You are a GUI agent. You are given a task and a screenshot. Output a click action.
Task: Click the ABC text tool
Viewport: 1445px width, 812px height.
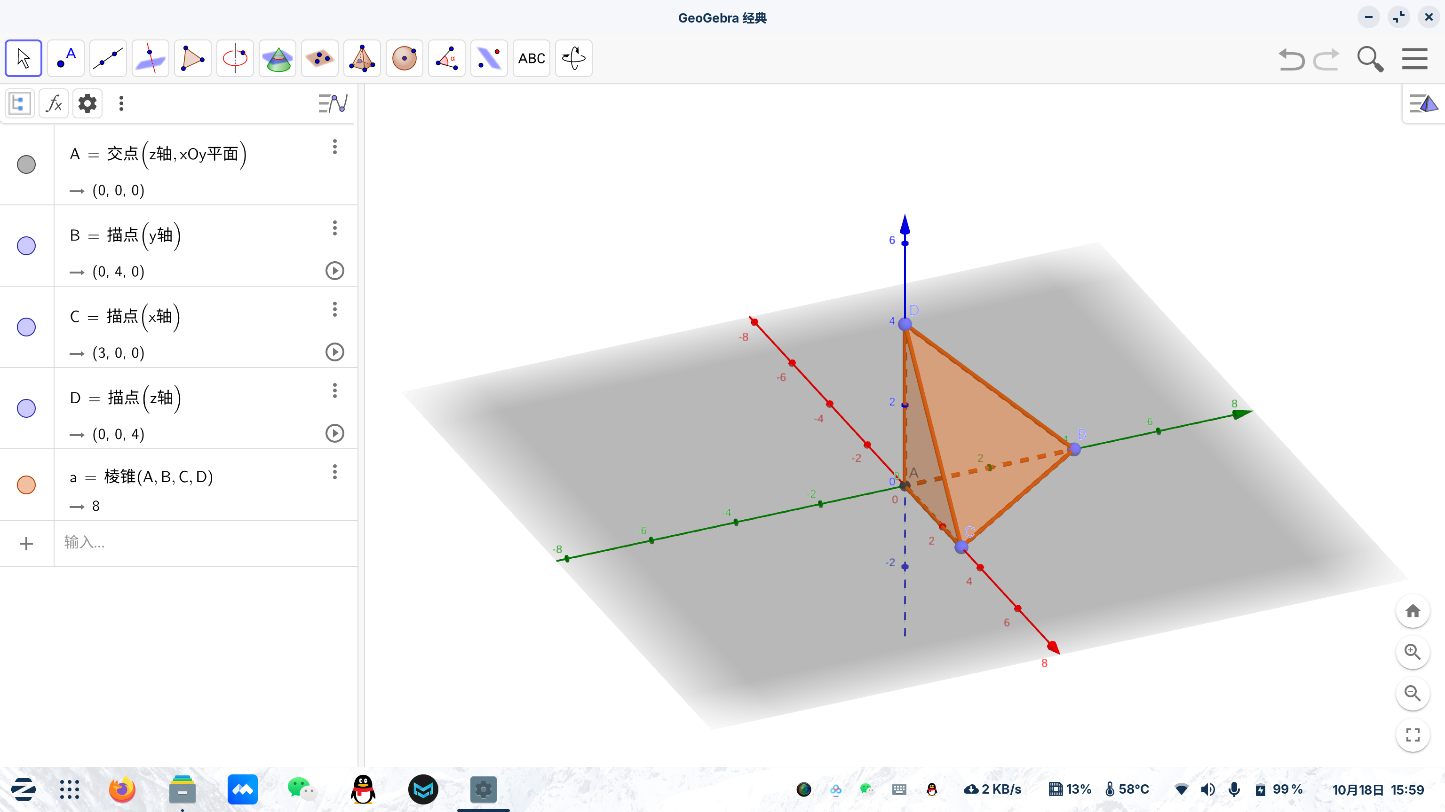pos(531,58)
